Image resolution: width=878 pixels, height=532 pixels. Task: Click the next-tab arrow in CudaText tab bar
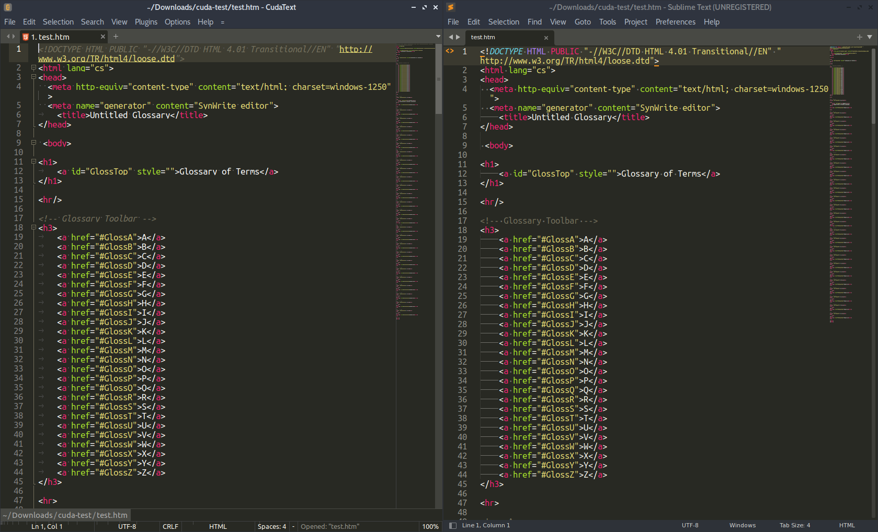14,37
